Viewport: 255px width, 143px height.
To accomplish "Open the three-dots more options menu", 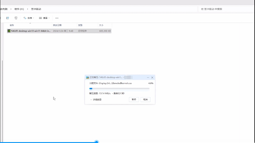I will [57, 18].
